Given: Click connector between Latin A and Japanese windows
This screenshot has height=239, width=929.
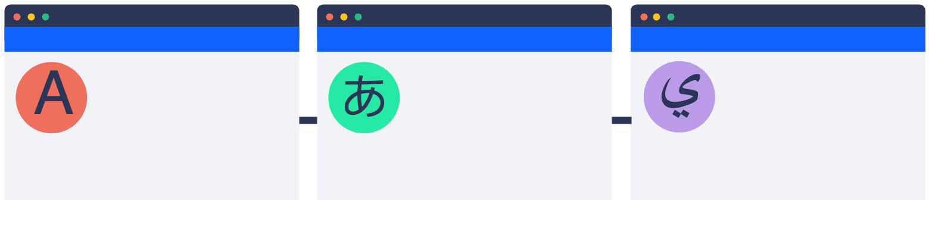Looking at the screenshot, I should pyautogui.click(x=308, y=120).
